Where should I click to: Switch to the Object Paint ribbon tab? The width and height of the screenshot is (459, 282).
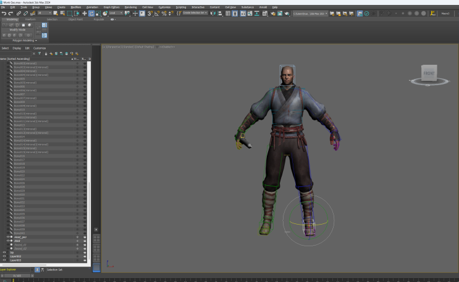75,19
